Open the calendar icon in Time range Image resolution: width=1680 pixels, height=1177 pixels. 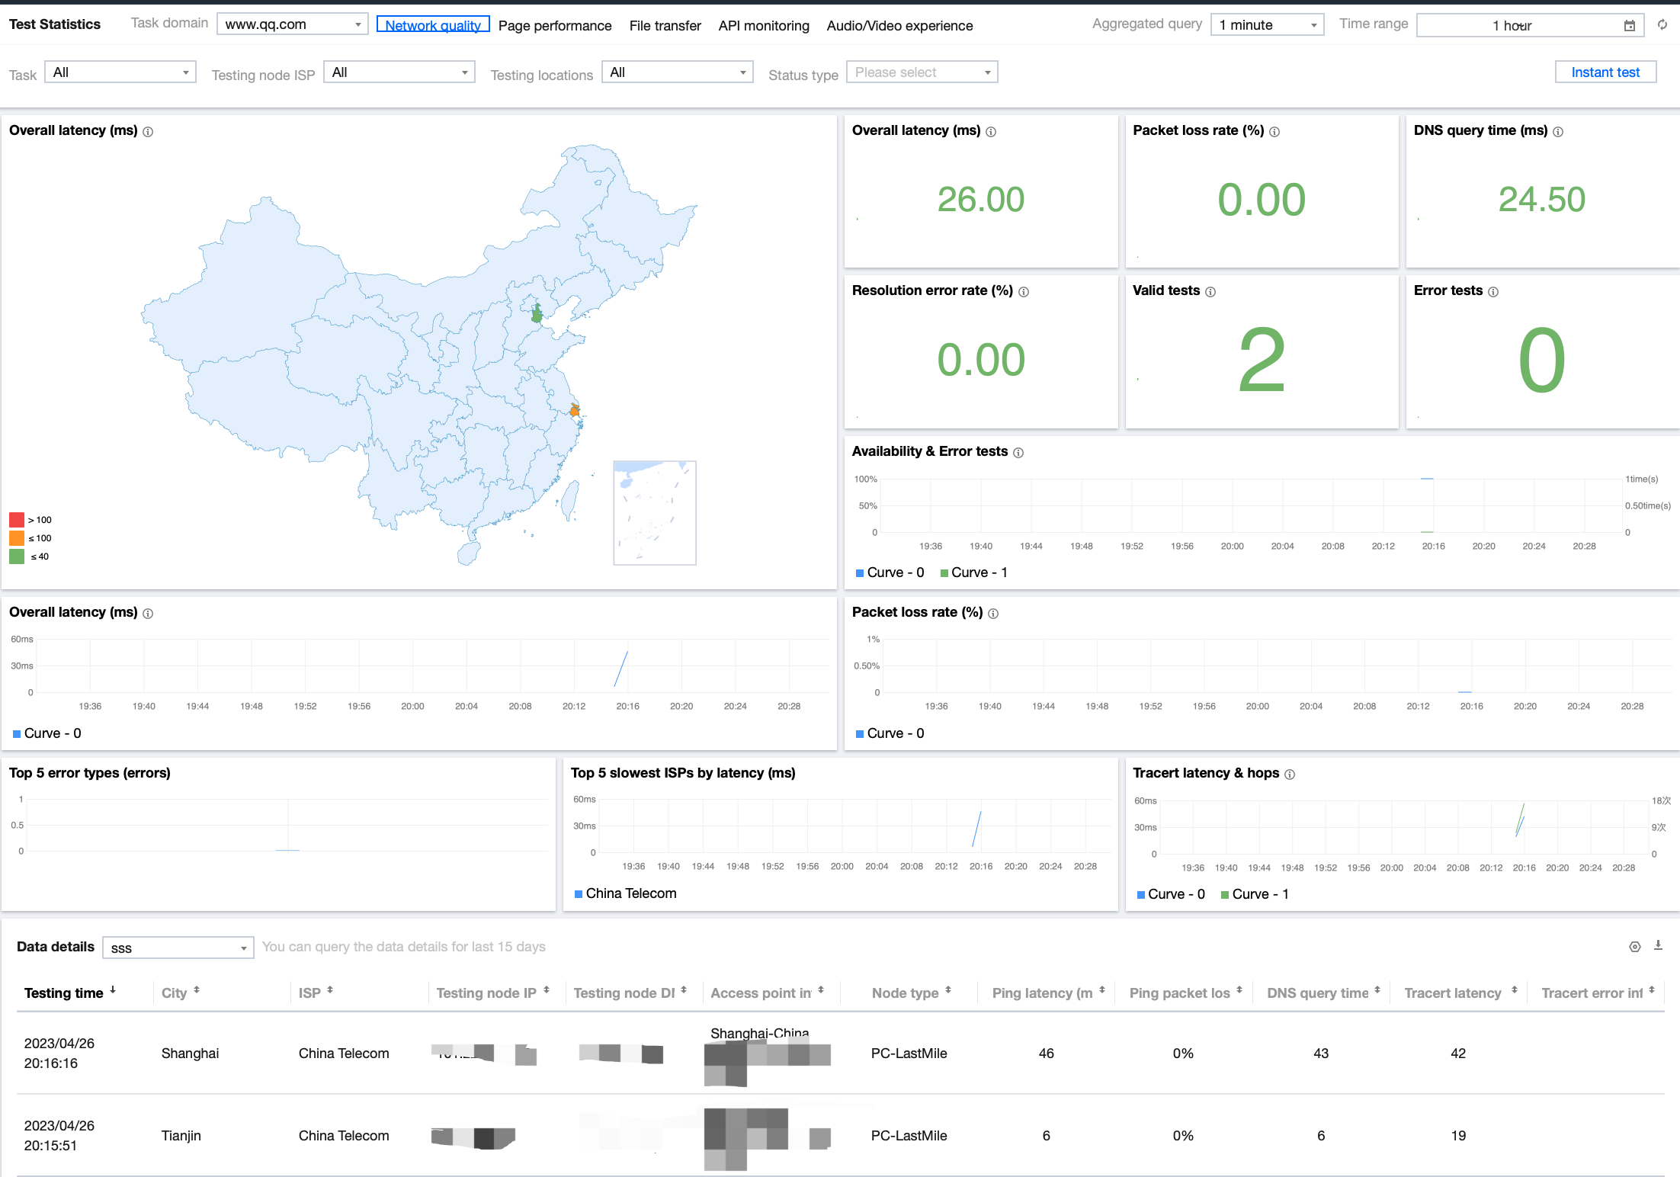click(x=1630, y=26)
